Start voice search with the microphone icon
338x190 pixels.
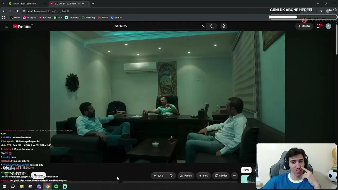click(224, 26)
